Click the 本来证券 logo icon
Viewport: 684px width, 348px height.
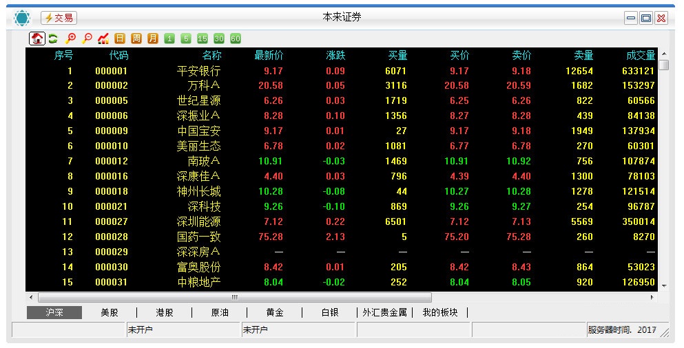pos(22,19)
